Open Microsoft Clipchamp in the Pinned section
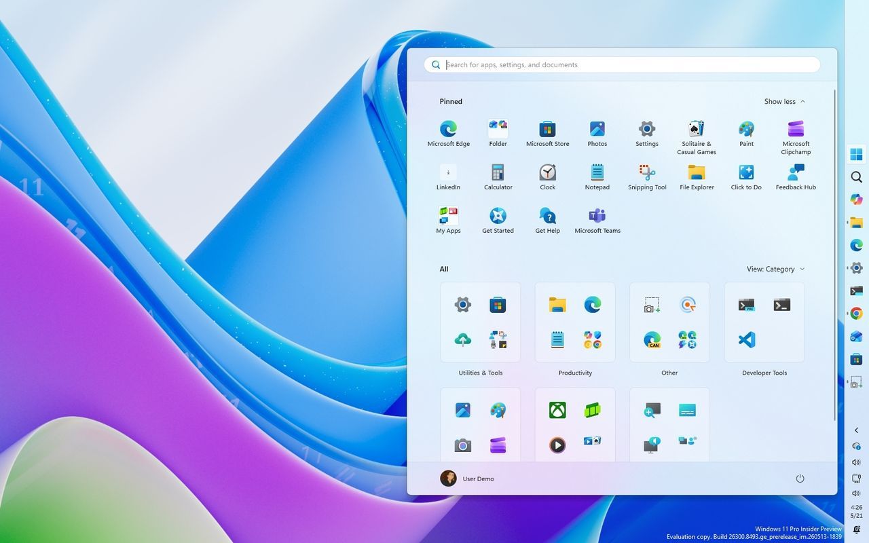This screenshot has width=869, height=543. click(796, 137)
